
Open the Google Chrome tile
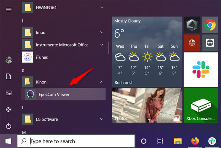pyautogui.click(x=210, y=25)
